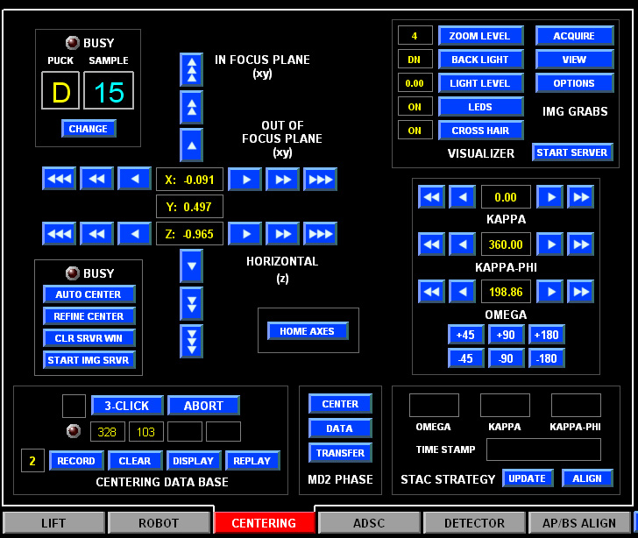Viewport: 638px width, 538px height.
Task: Rotate Omega by +90 degrees
Action: click(x=506, y=335)
